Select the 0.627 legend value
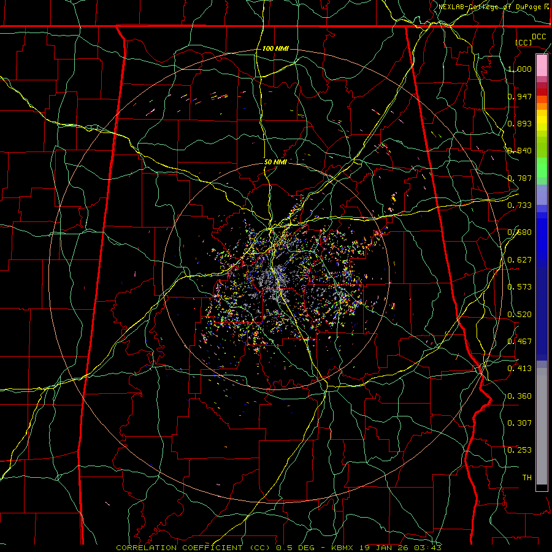Viewport: 552px width, 552px height. click(x=519, y=260)
